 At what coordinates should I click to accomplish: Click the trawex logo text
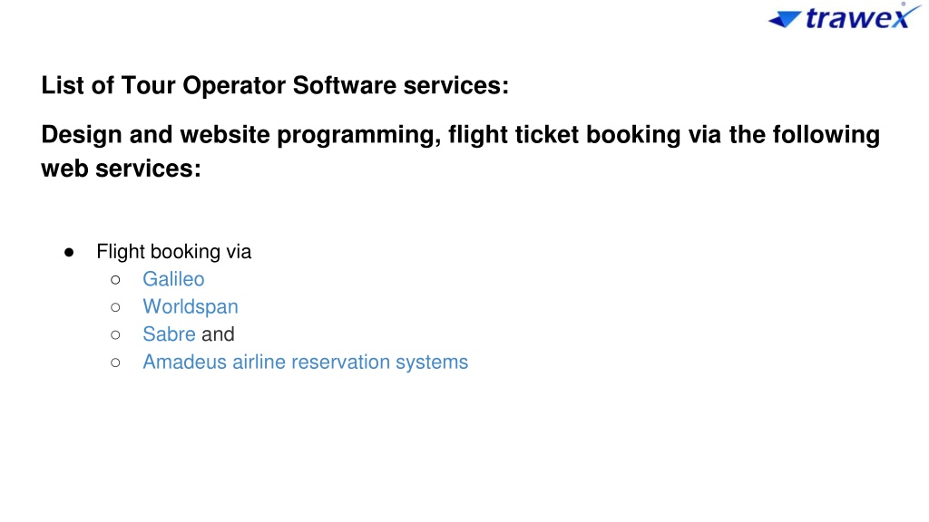click(858, 17)
